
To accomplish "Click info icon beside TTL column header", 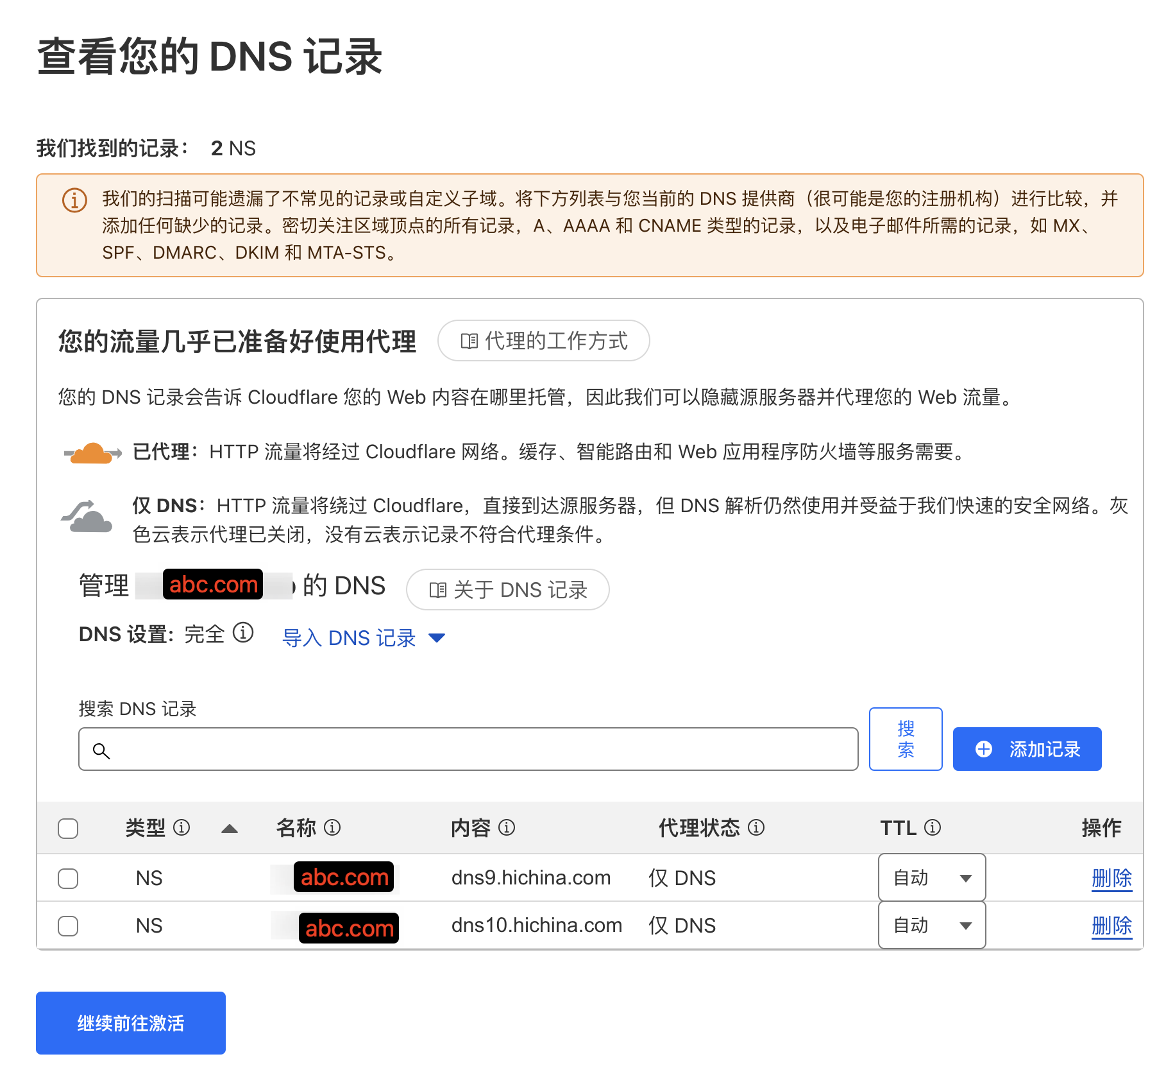I will pos(933,827).
